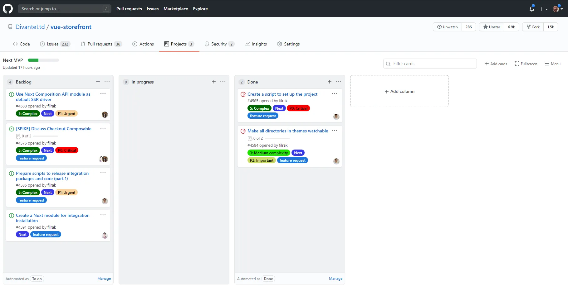Click assignee avatar on Create a script card
Viewport: 568px width, 286px height.
tap(336, 117)
